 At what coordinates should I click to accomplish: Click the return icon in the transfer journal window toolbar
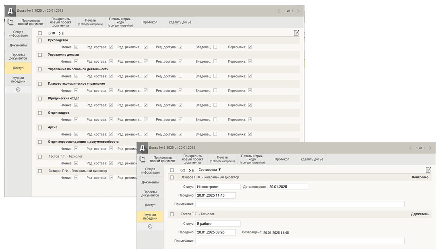click(x=142, y=159)
